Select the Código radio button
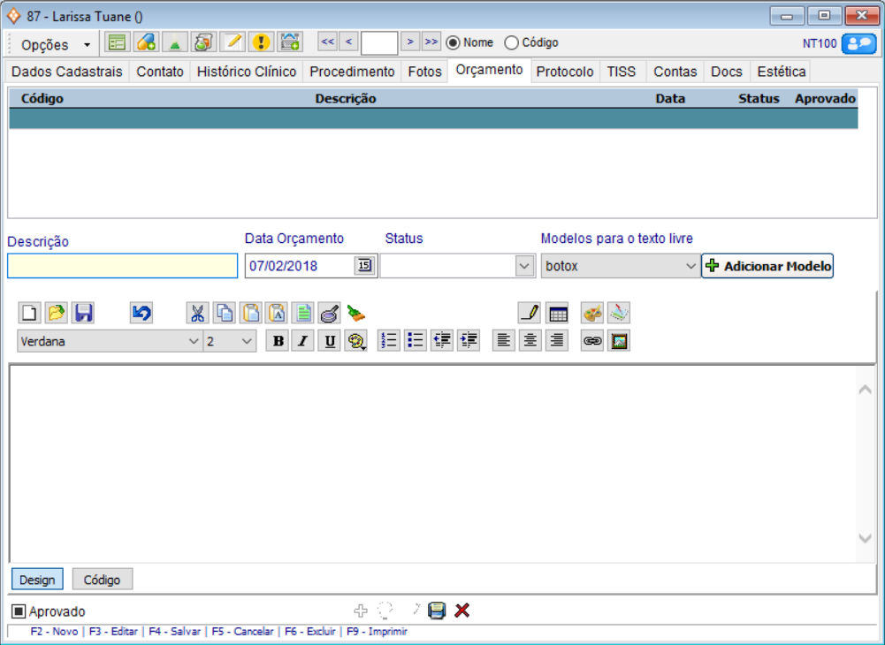The width and height of the screenshot is (885, 645). click(x=511, y=42)
